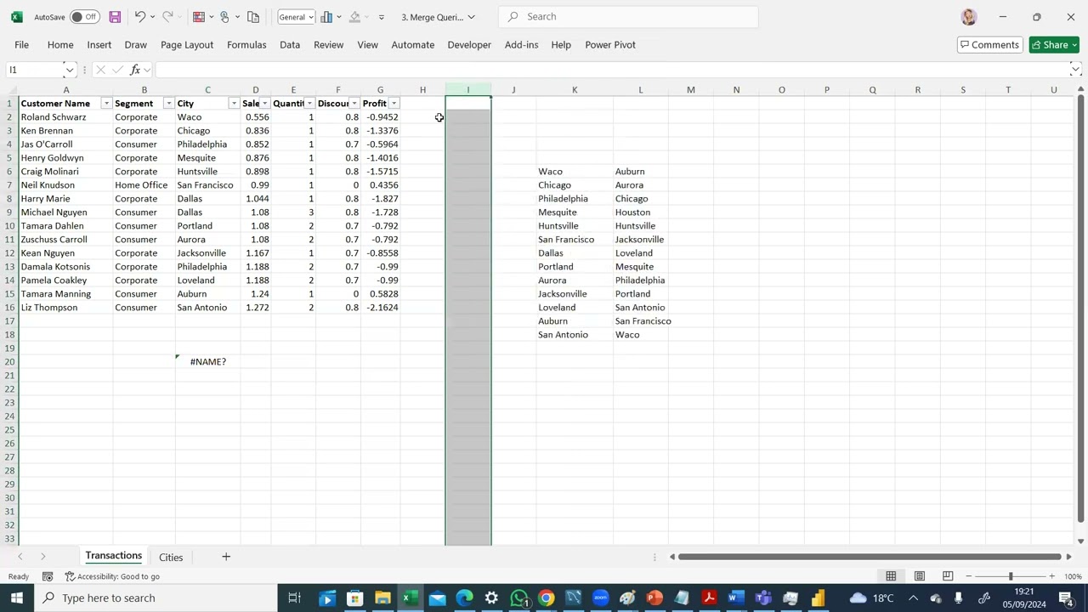Open the Formulas ribbon tab
This screenshot has height=612, width=1088.
pos(246,45)
